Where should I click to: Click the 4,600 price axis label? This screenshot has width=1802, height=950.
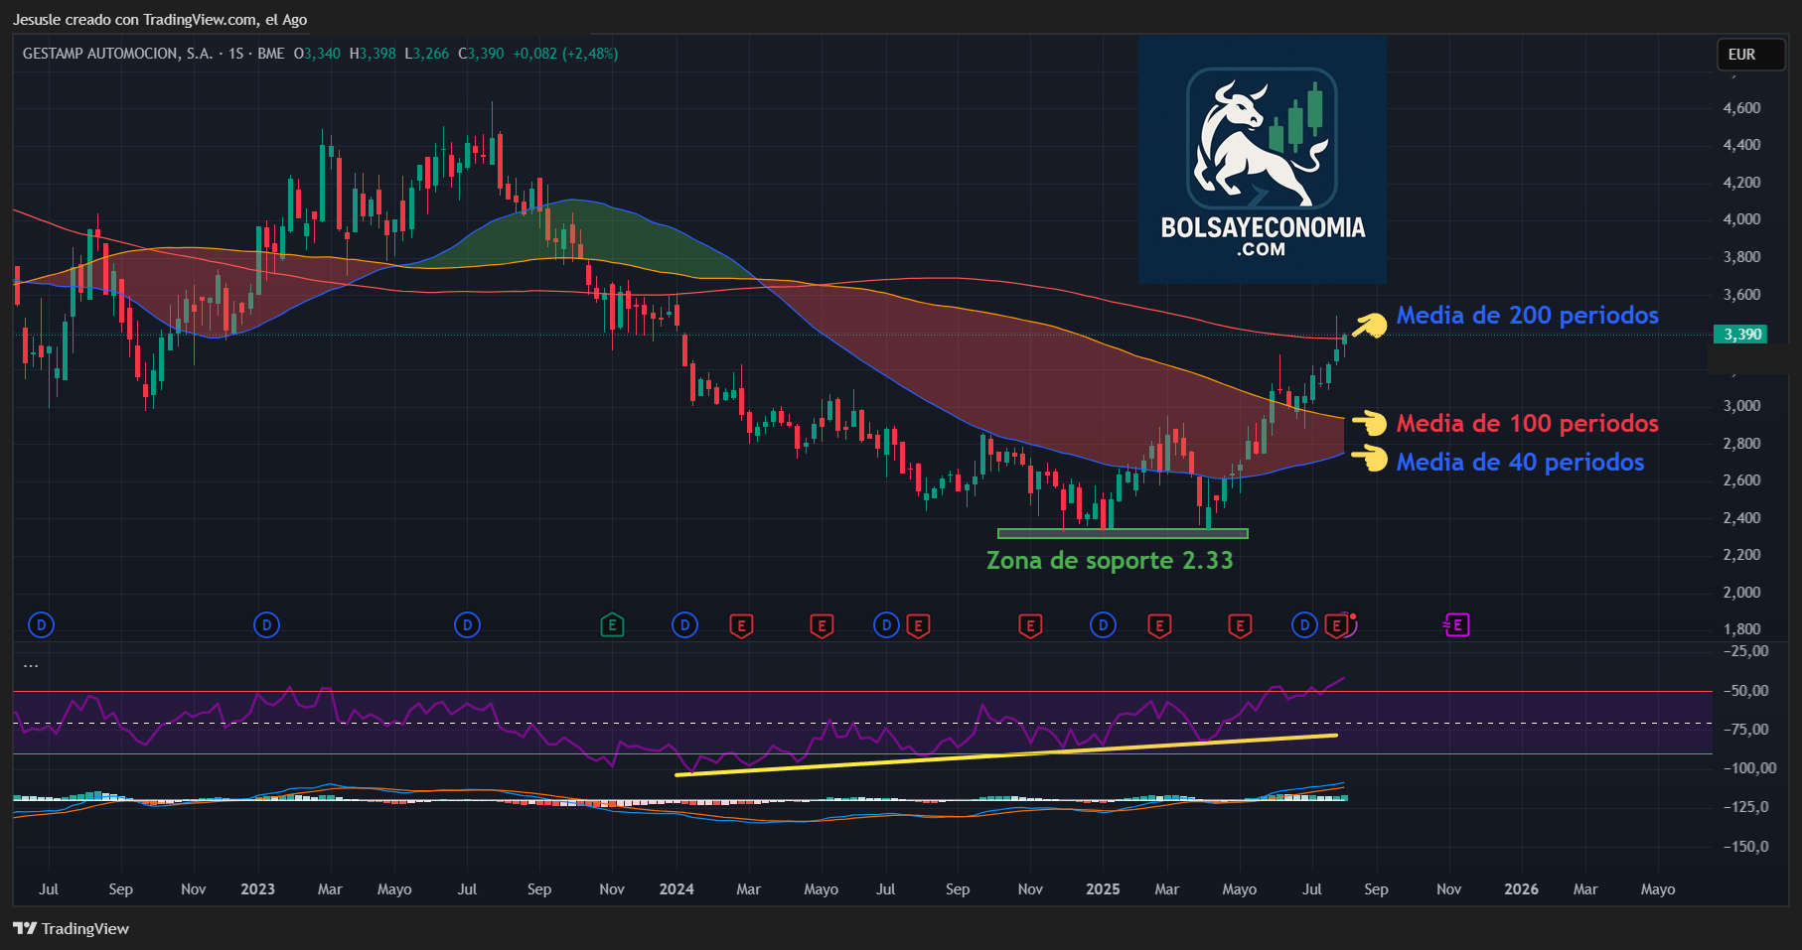[1741, 107]
